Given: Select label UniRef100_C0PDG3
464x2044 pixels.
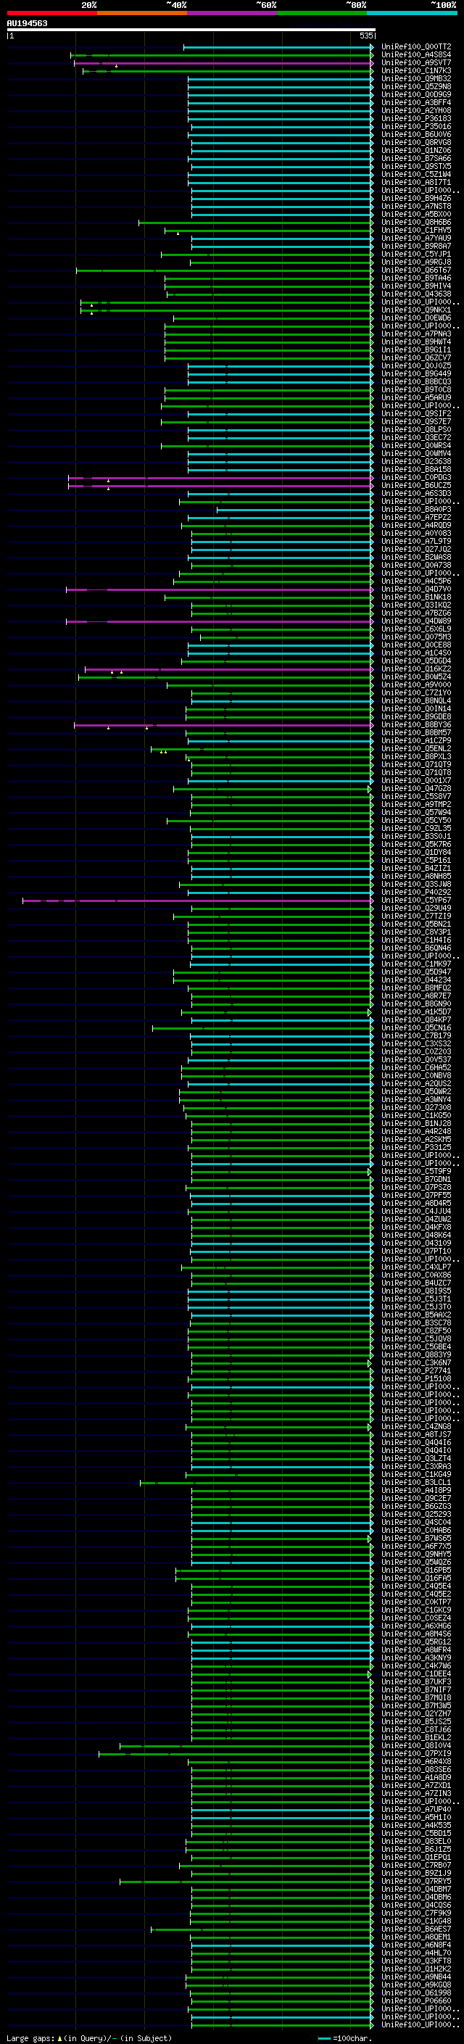Looking at the screenshot, I should click(416, 478).
